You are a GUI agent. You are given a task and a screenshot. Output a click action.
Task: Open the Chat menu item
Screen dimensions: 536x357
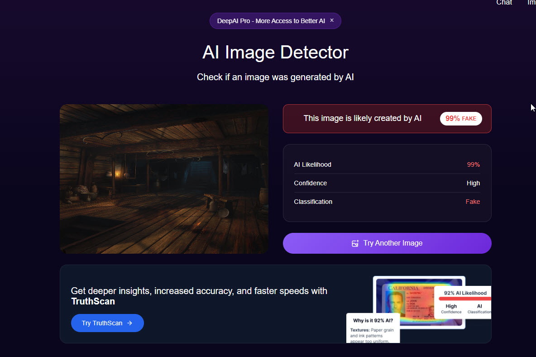pos(504,2)
